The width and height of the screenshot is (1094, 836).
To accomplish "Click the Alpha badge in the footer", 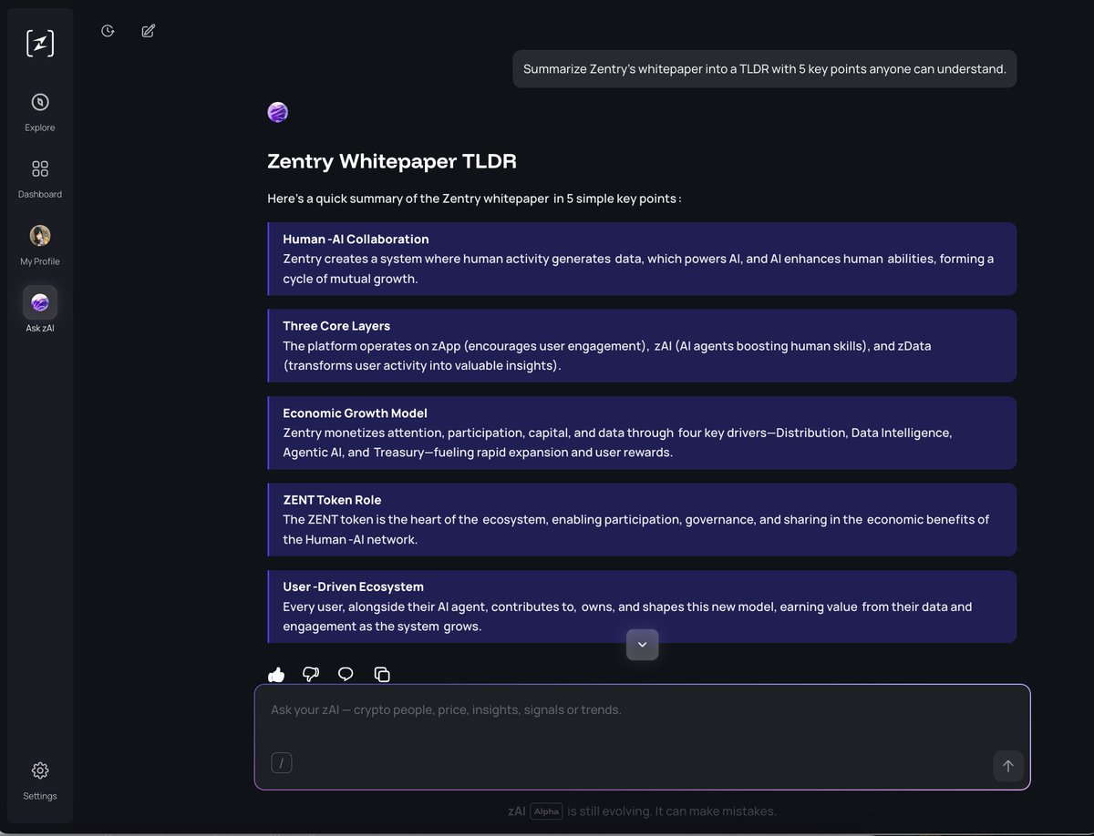I will [x=546, y=811].
